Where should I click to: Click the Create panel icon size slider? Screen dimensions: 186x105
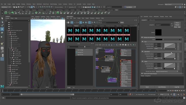click(x=85, y=47)
